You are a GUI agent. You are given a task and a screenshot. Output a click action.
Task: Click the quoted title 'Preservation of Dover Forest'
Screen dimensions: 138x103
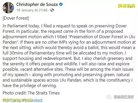(x=96, y=37)
